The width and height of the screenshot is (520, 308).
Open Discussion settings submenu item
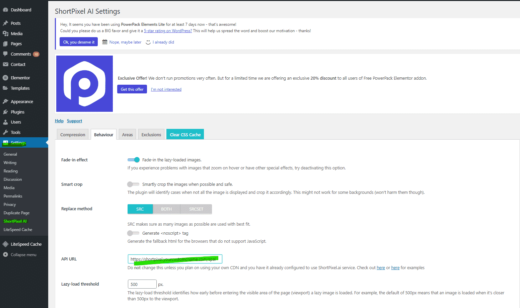(13, 179)
